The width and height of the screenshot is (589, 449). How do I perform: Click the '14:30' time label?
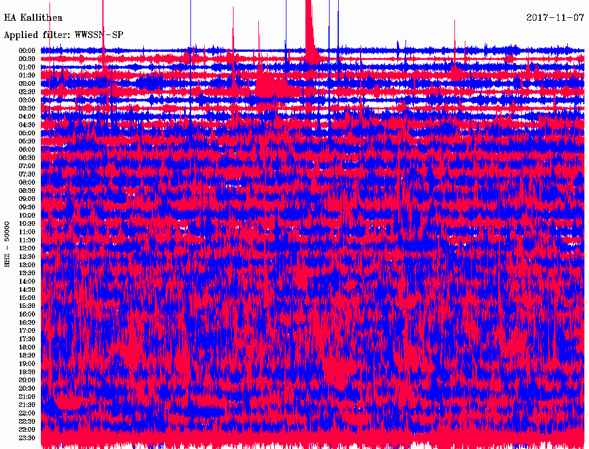click(27, 290)
